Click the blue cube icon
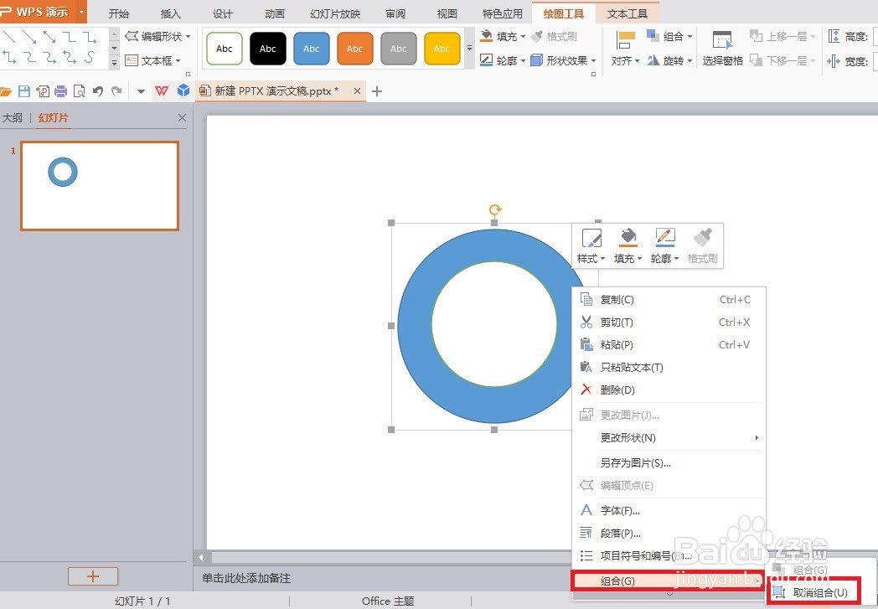Image resolution: width=878 pixels, height=609 pixels. coord(183,90)
